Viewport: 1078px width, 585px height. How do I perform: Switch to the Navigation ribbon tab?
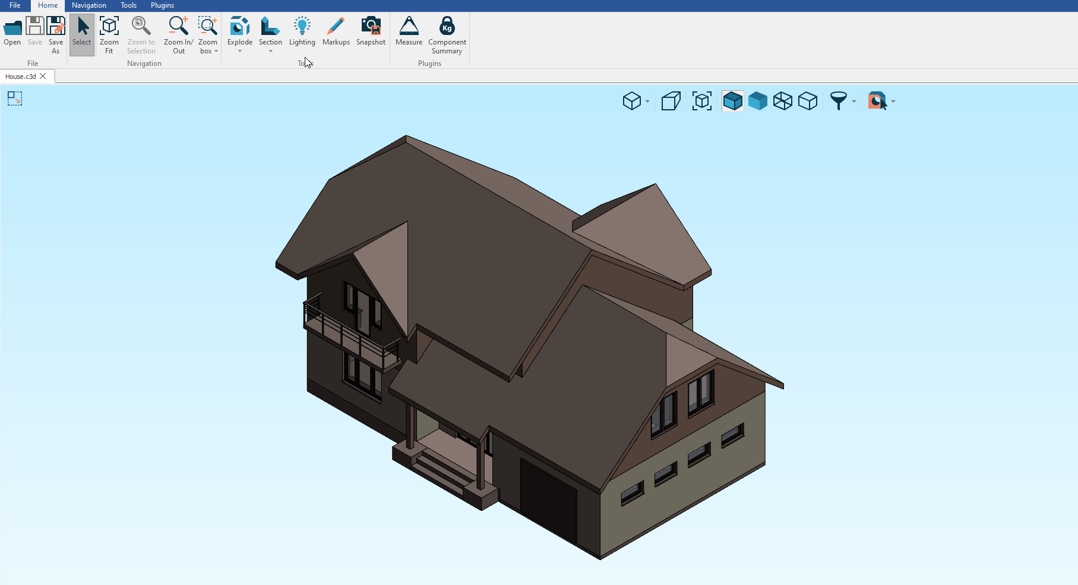(88, 5)
